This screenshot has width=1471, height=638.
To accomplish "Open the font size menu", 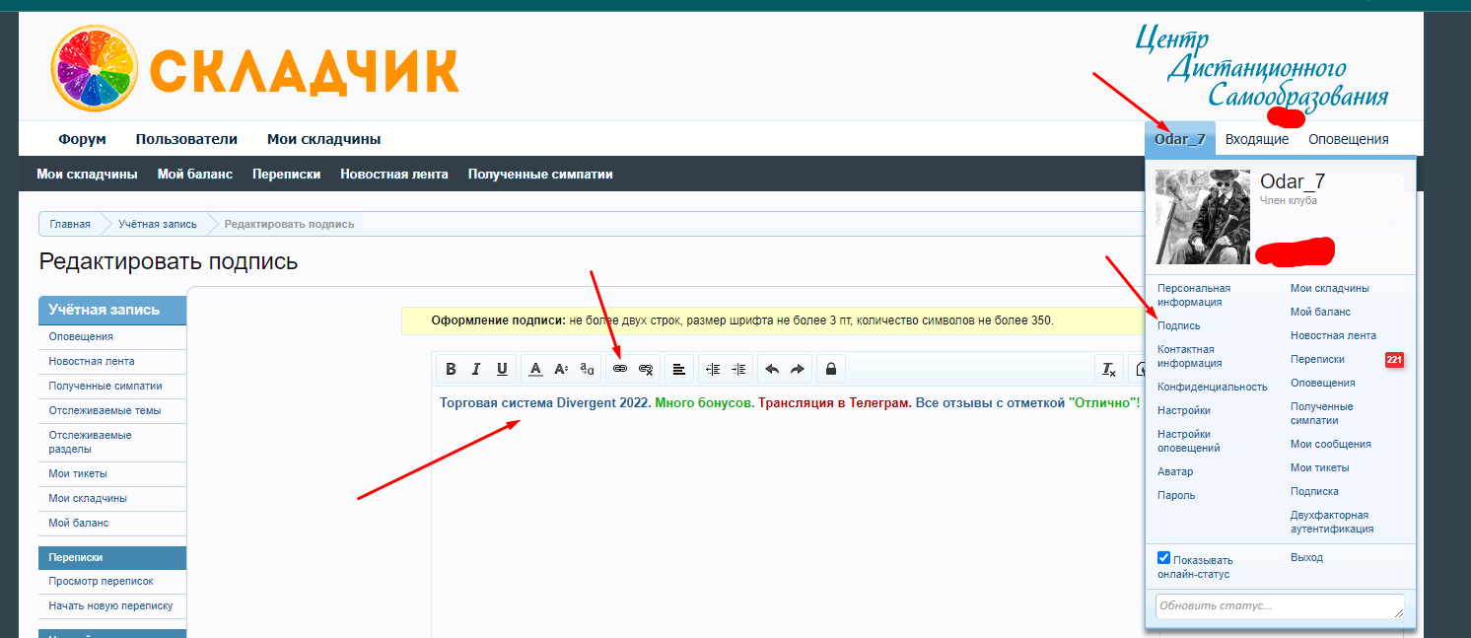I will pos(561,369).
